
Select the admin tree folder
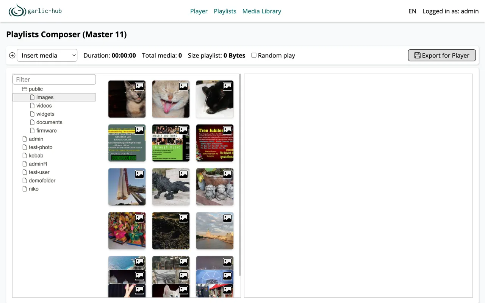(x=36, y=139)
